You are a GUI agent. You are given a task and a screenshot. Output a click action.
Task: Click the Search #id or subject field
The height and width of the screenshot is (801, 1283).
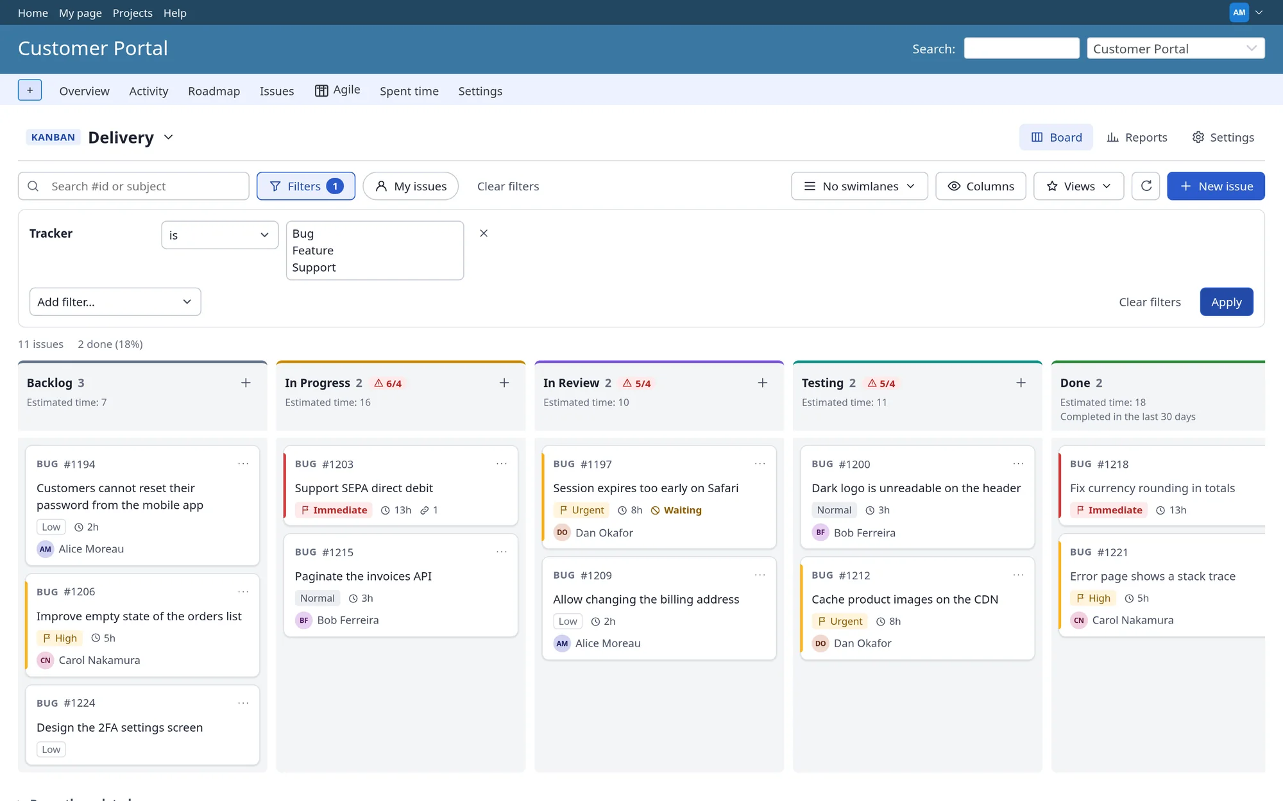(133, 186)
